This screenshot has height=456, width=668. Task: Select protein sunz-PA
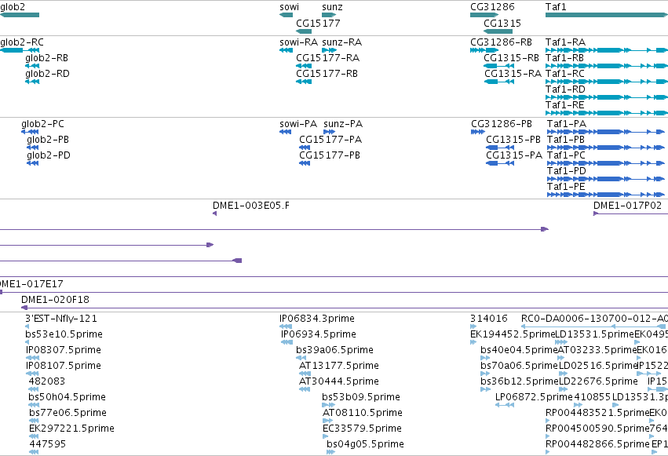(330, 132)
